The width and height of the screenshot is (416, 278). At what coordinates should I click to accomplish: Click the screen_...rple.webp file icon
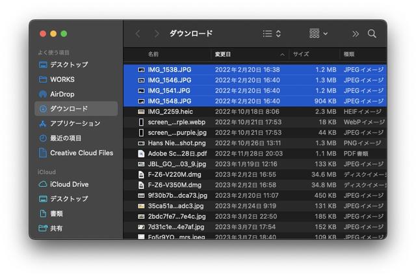[141, 122]
